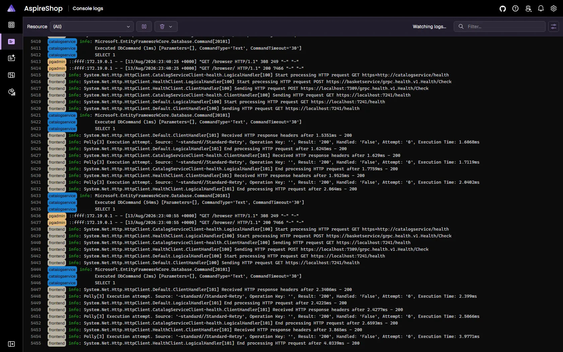Viewport: 563px width, 352px height.
Task: Click AspireShop title link
Action: point(43,8)
